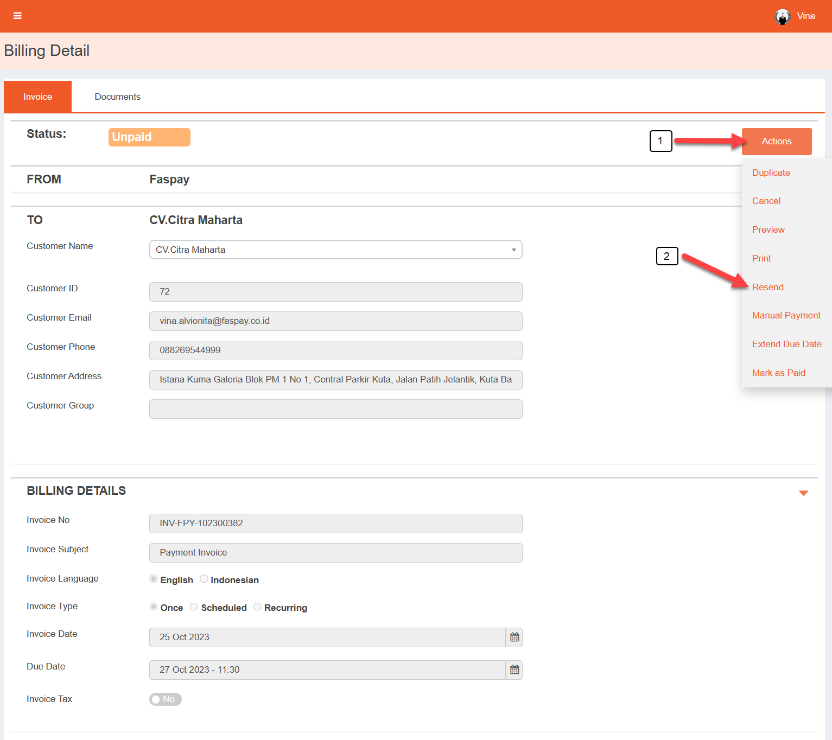Select Manual Payment action
The image size is (832, 740).
786,315
